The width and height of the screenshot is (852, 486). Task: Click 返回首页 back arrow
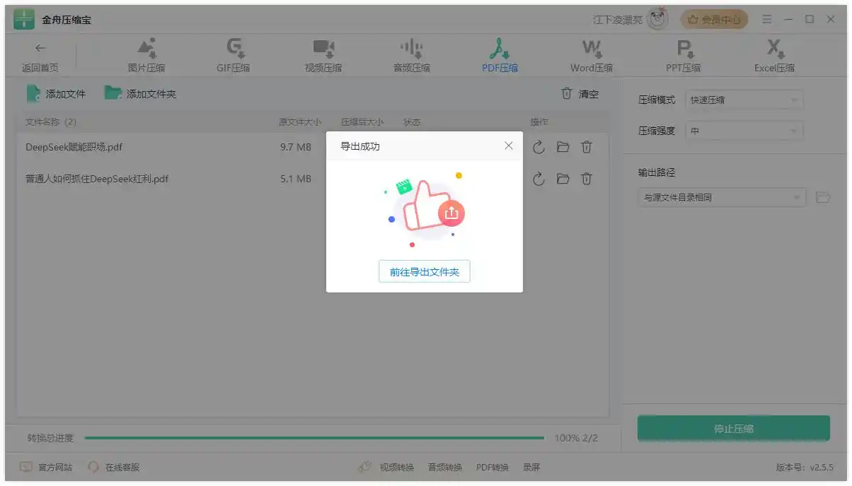click(x=40, y=56)
